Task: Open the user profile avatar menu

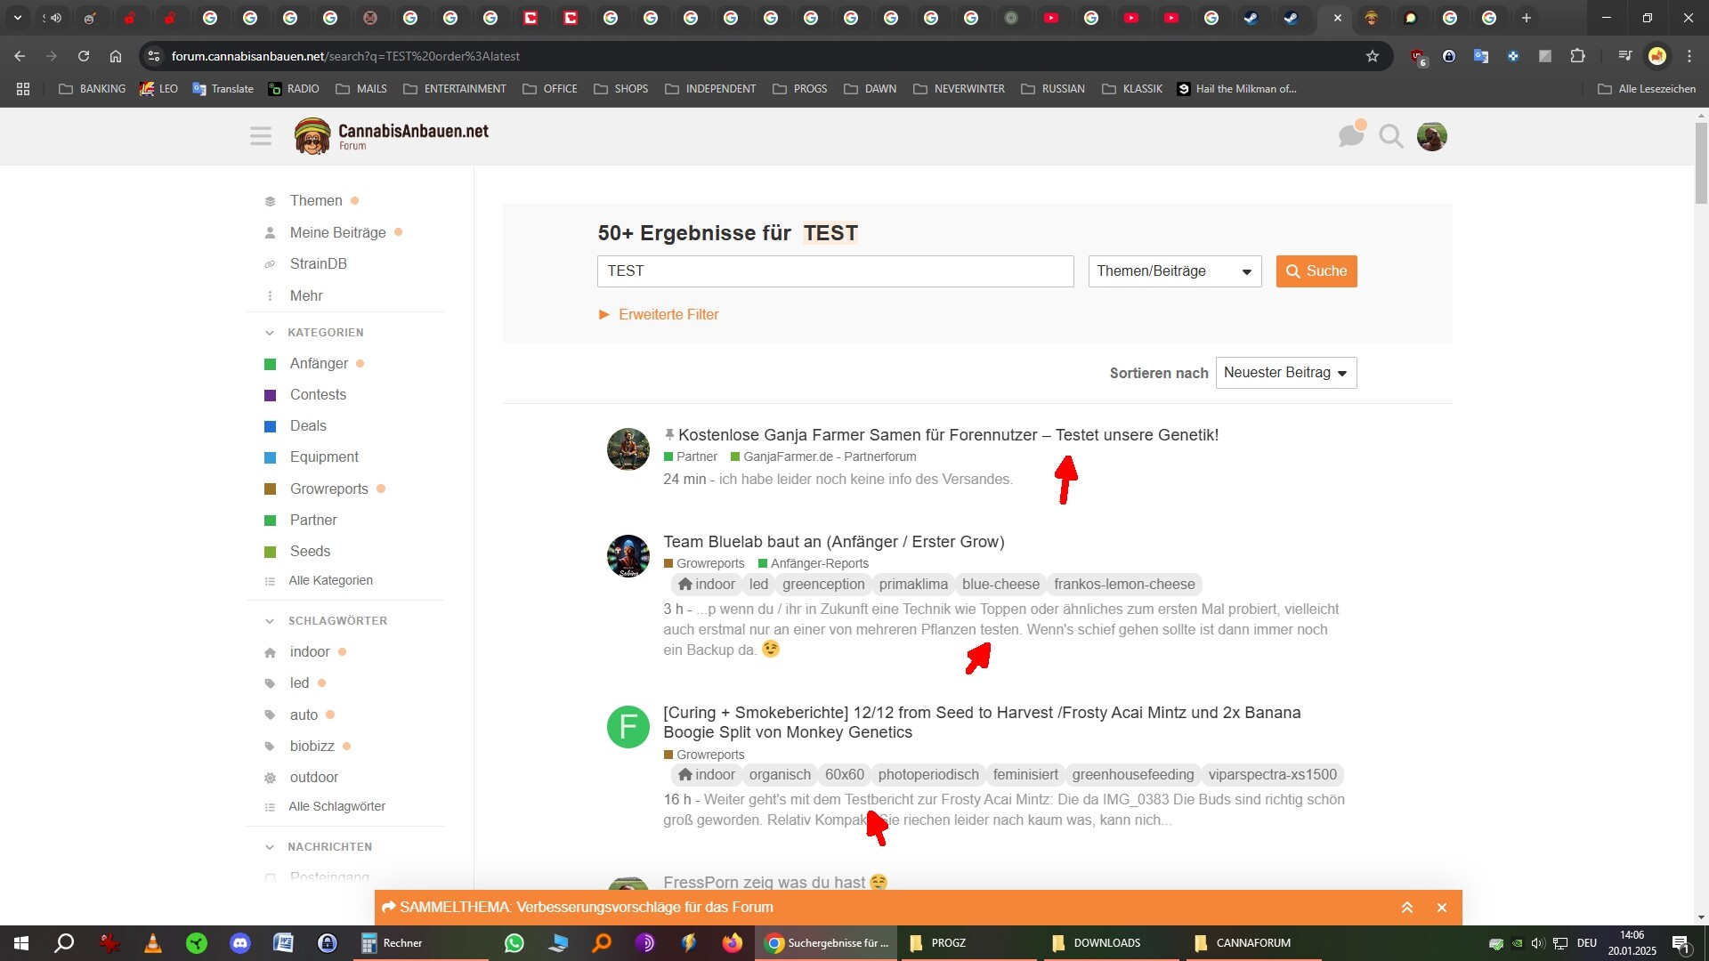Action: pyautogui.click(x=1431, y=136)
